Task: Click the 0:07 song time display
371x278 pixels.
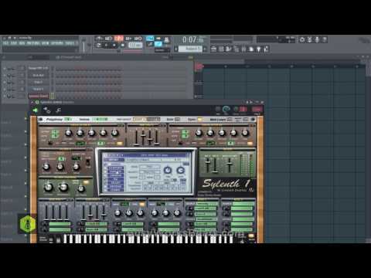Action: click(193, 40)
